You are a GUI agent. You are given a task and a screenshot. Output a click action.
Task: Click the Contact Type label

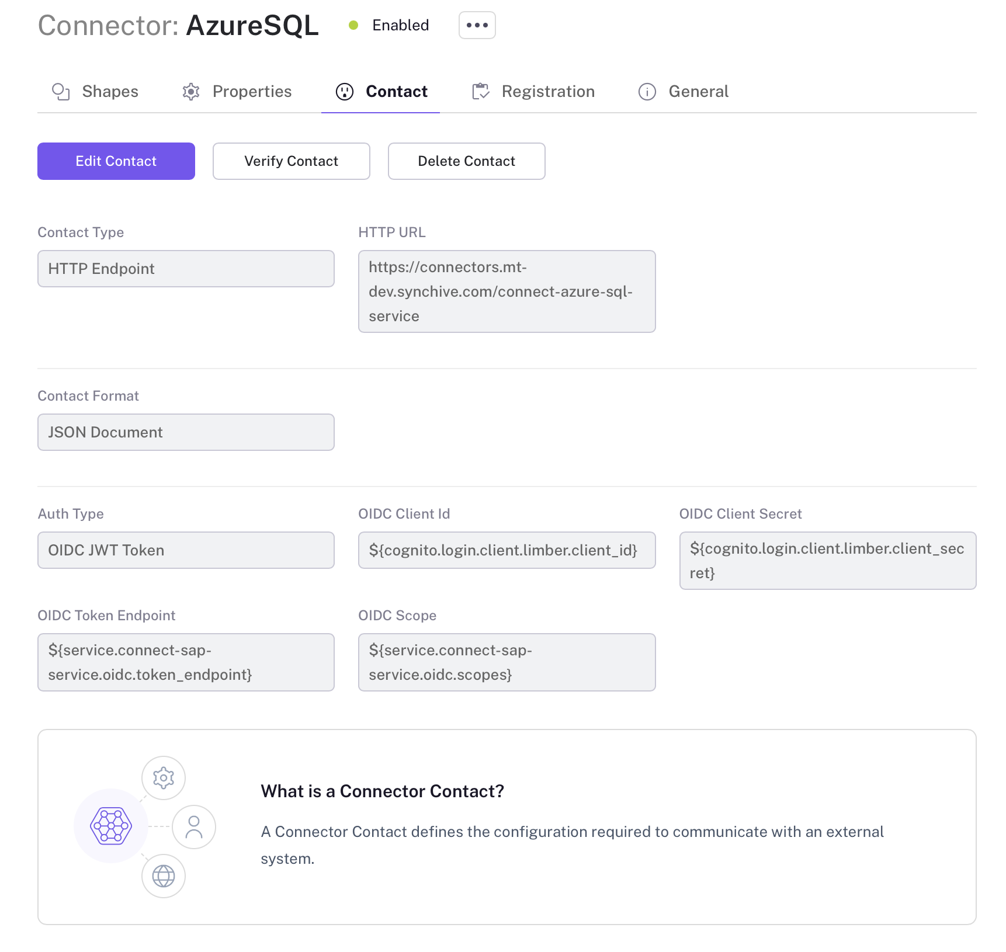click(x=81, y=232)
